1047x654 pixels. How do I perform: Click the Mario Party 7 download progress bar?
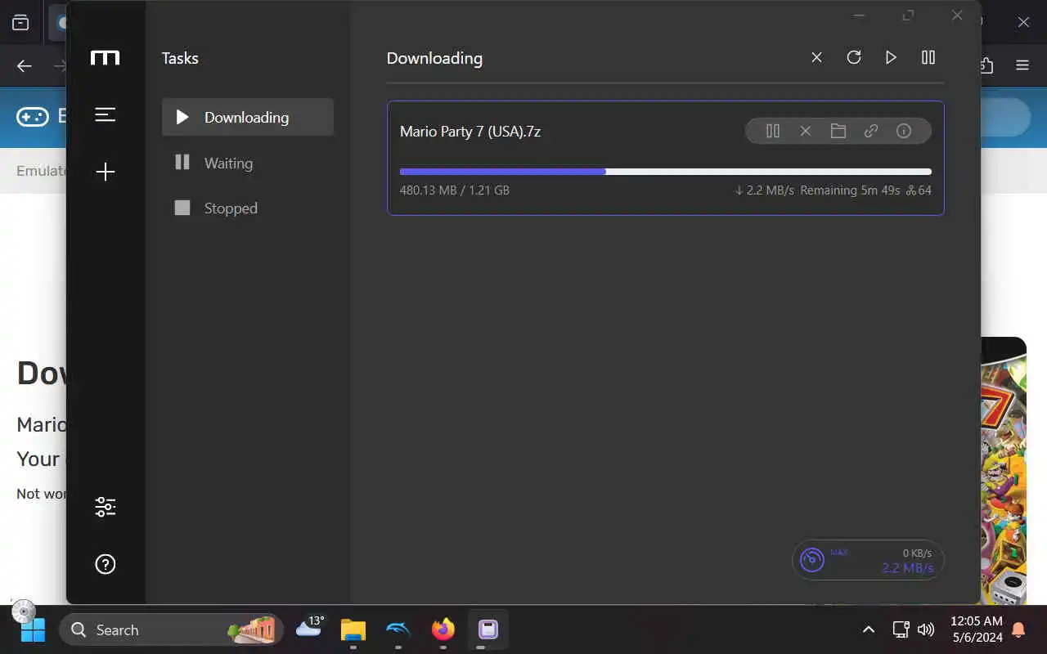click(666, 172)
